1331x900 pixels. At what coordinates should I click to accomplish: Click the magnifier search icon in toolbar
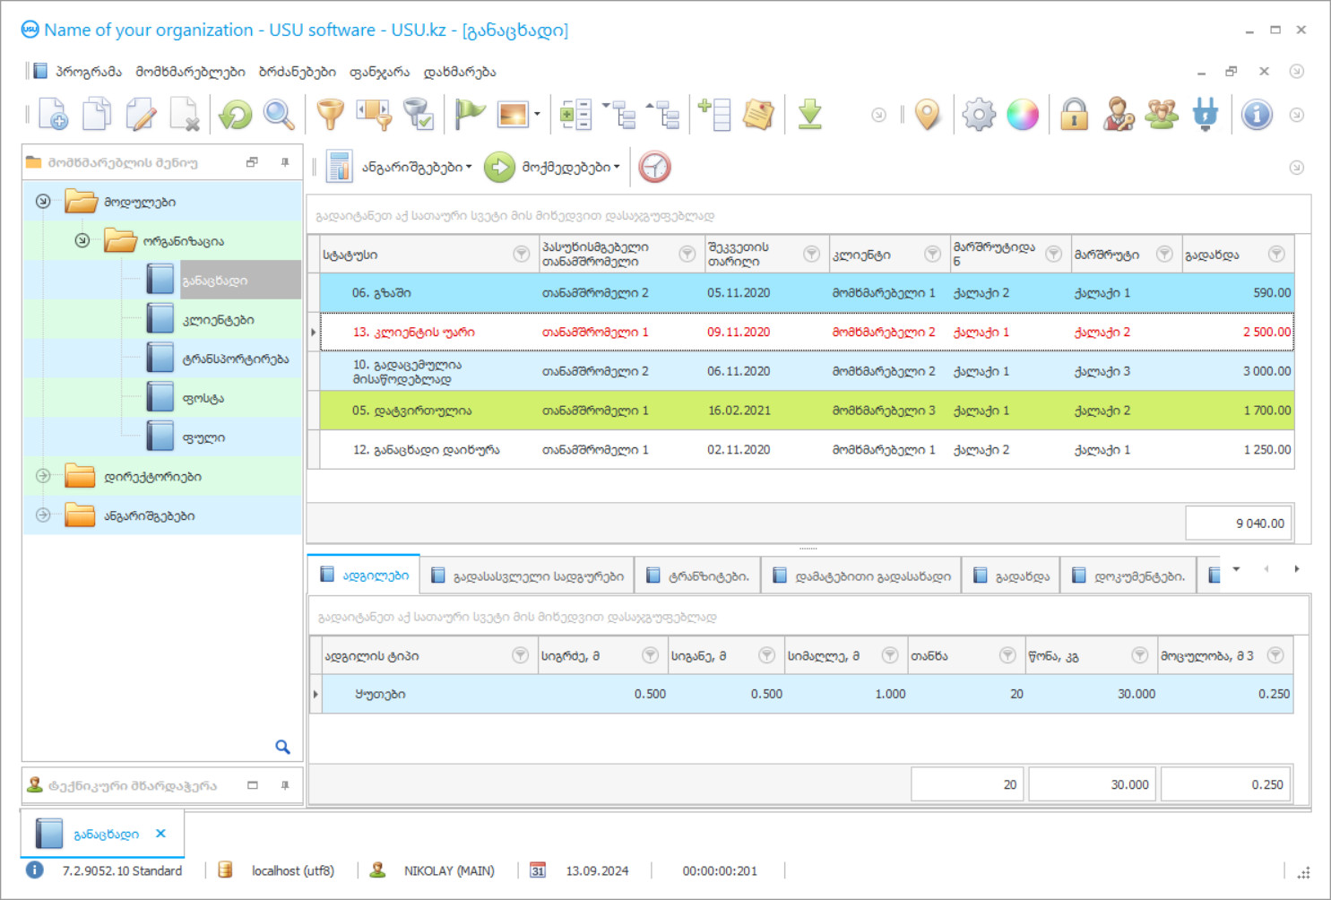coord(279,115)
